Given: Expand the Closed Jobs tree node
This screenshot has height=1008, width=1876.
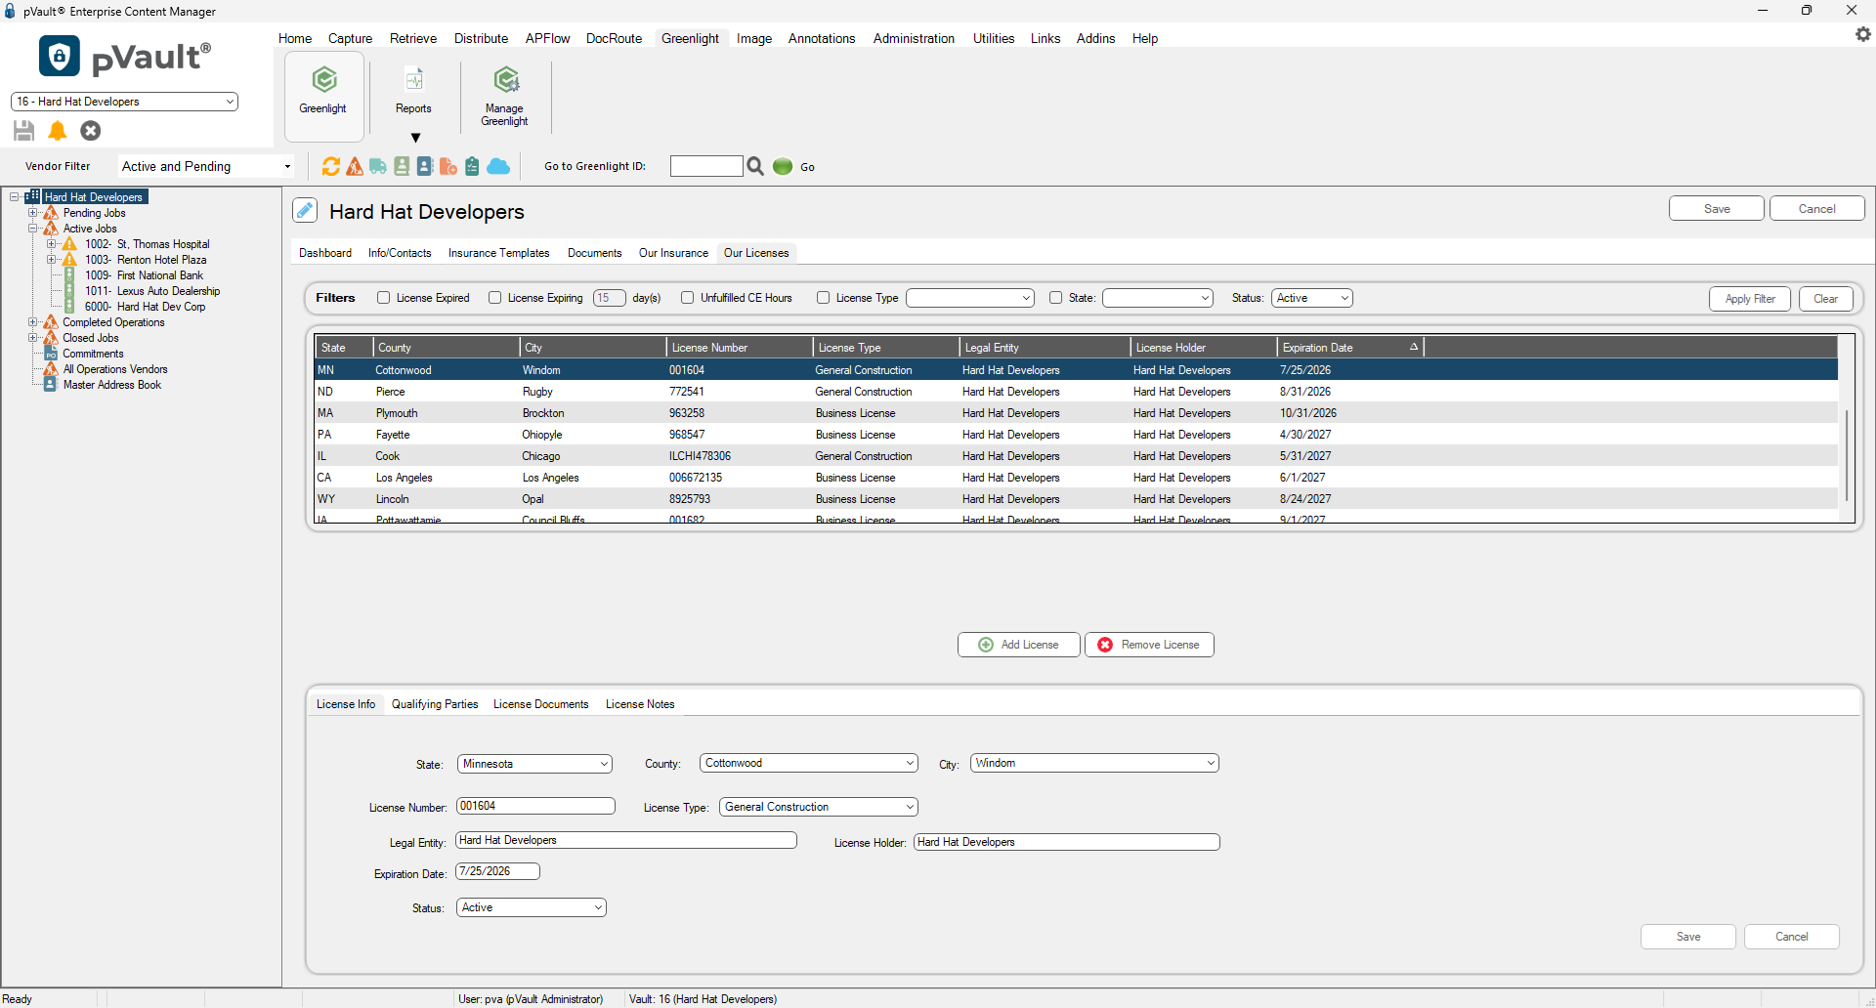Looking at the screenshot, I should point(33,338).
